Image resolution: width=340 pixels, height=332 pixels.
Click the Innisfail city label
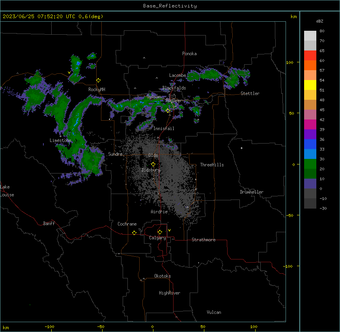(x=164, y=129)
